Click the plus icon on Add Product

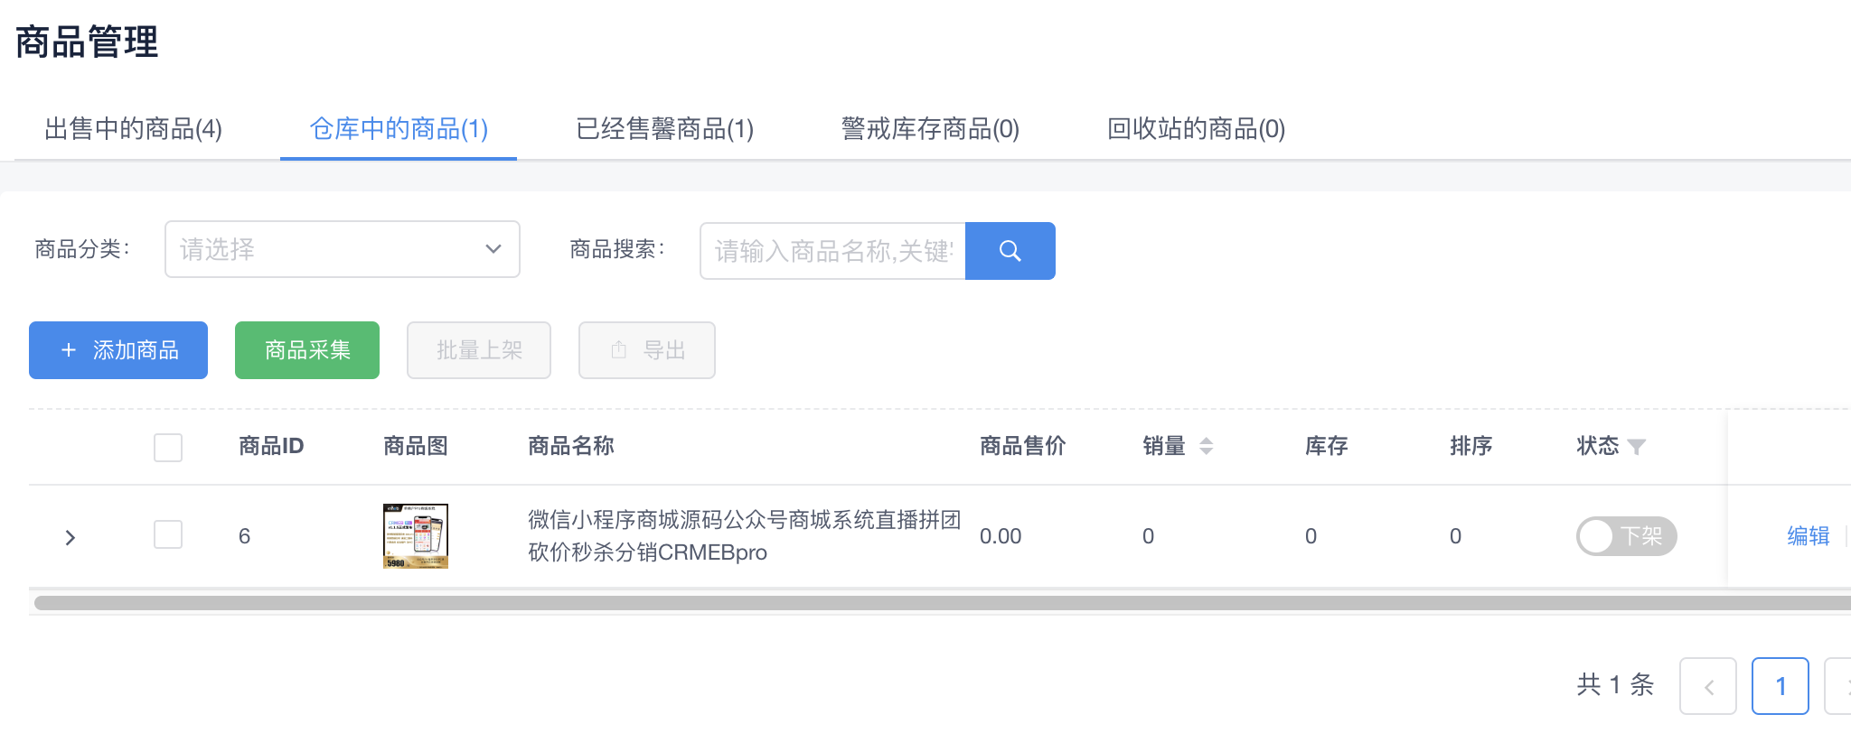pyautogui.click(x=69, y=350)
